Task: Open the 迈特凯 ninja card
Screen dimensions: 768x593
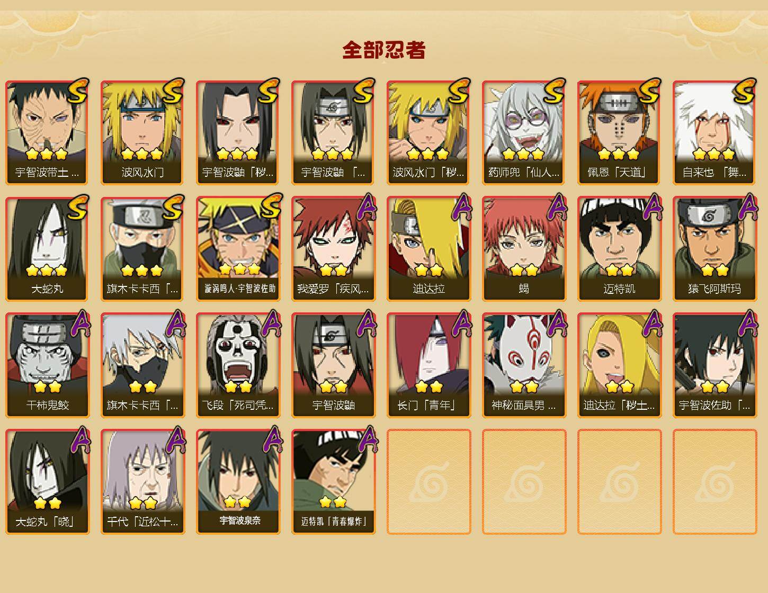Action: [x=619, y=249]
